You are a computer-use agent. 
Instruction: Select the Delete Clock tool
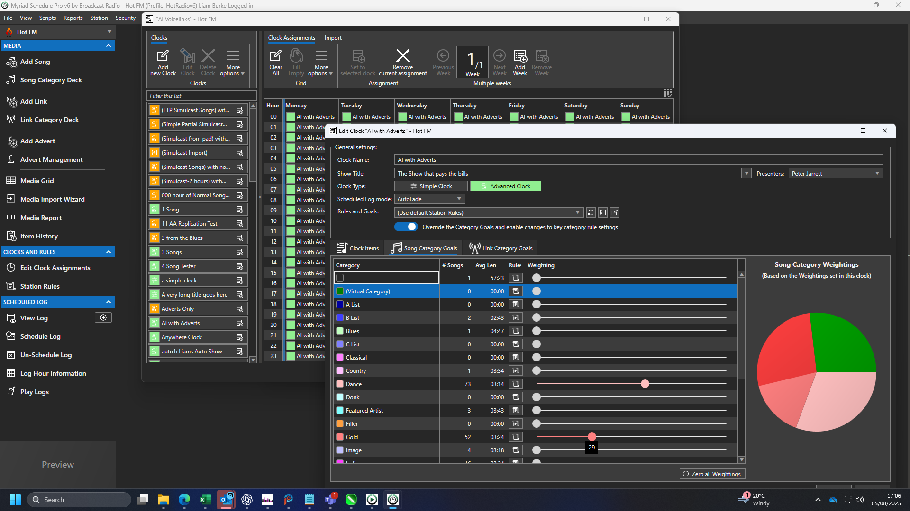pyautogui.click(x=208, y=62)
